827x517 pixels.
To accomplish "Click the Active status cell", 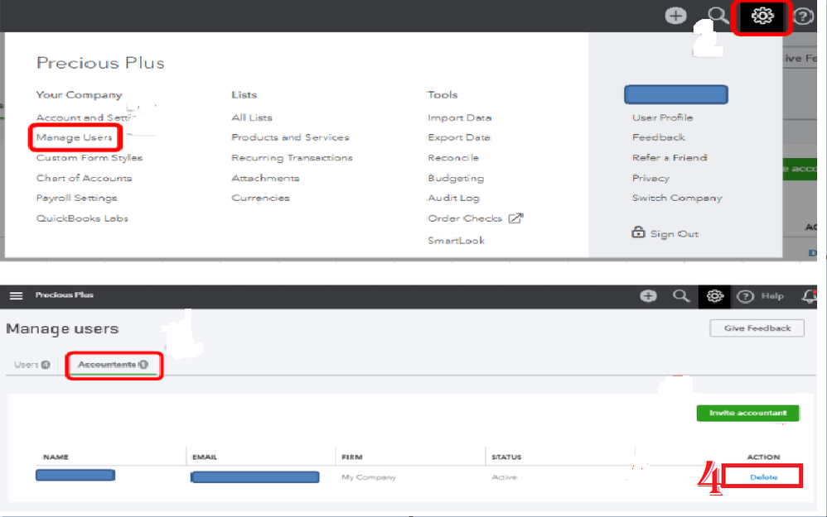I will (504, 477).
